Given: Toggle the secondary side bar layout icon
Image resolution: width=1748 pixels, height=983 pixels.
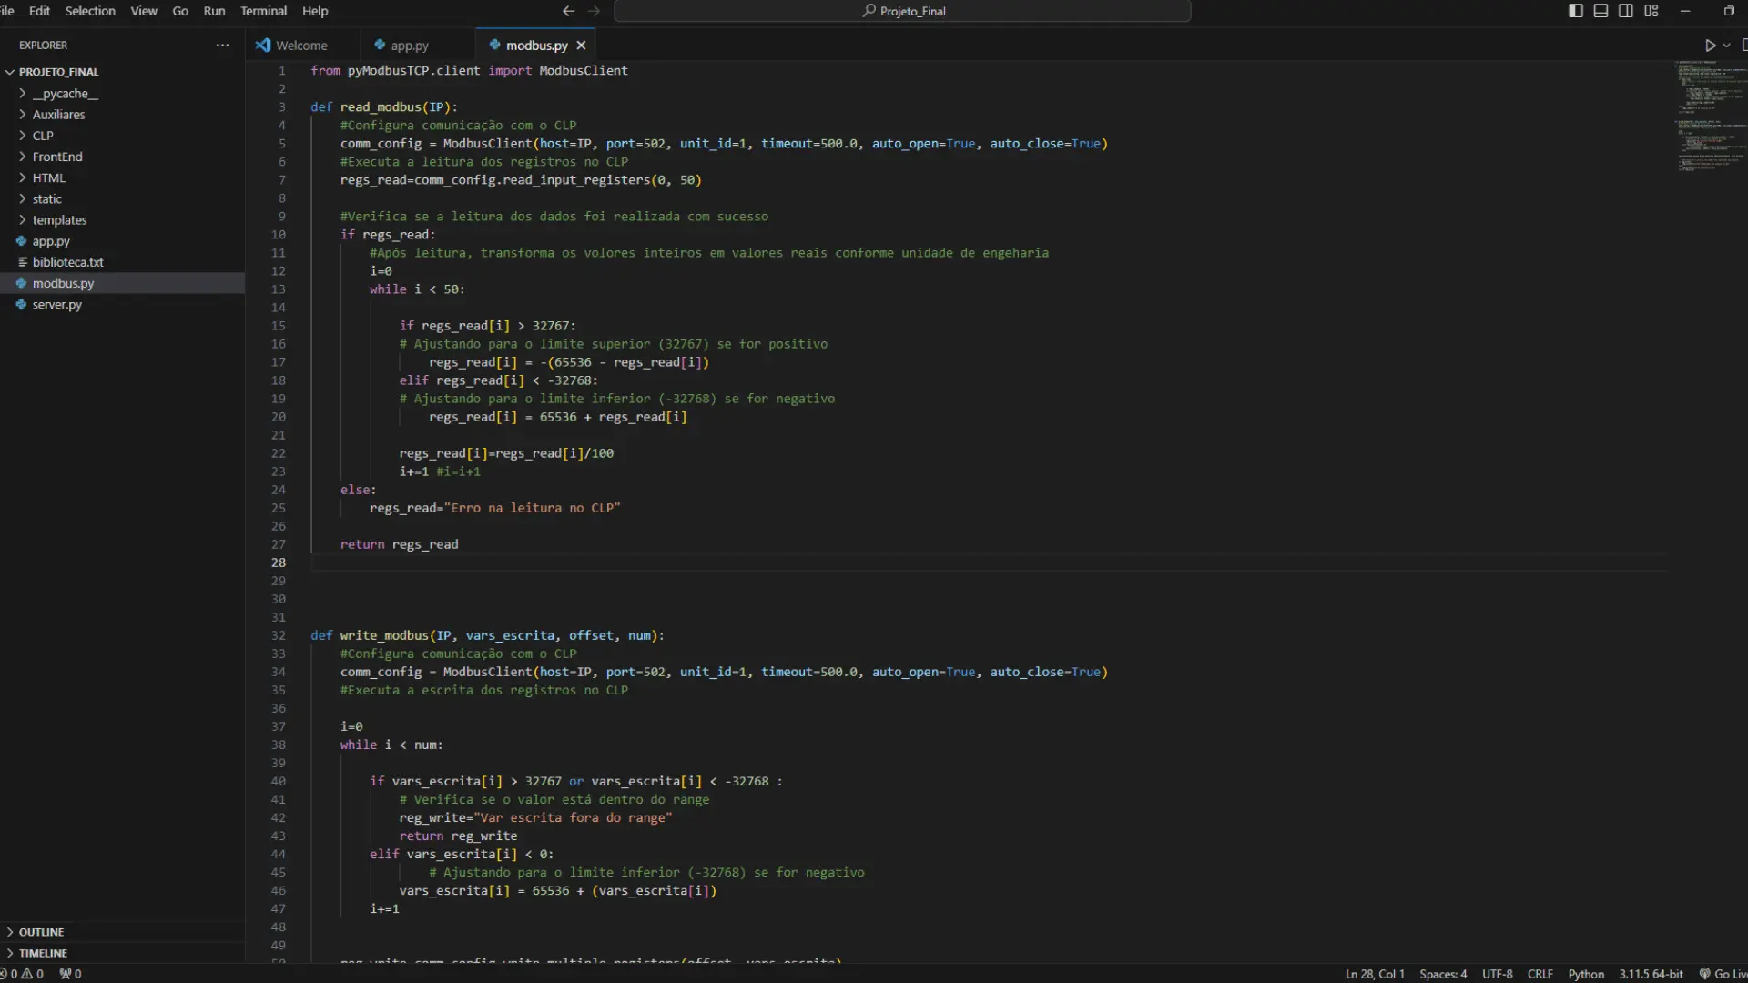Looking at the screenshot, I should (1626, 11).
